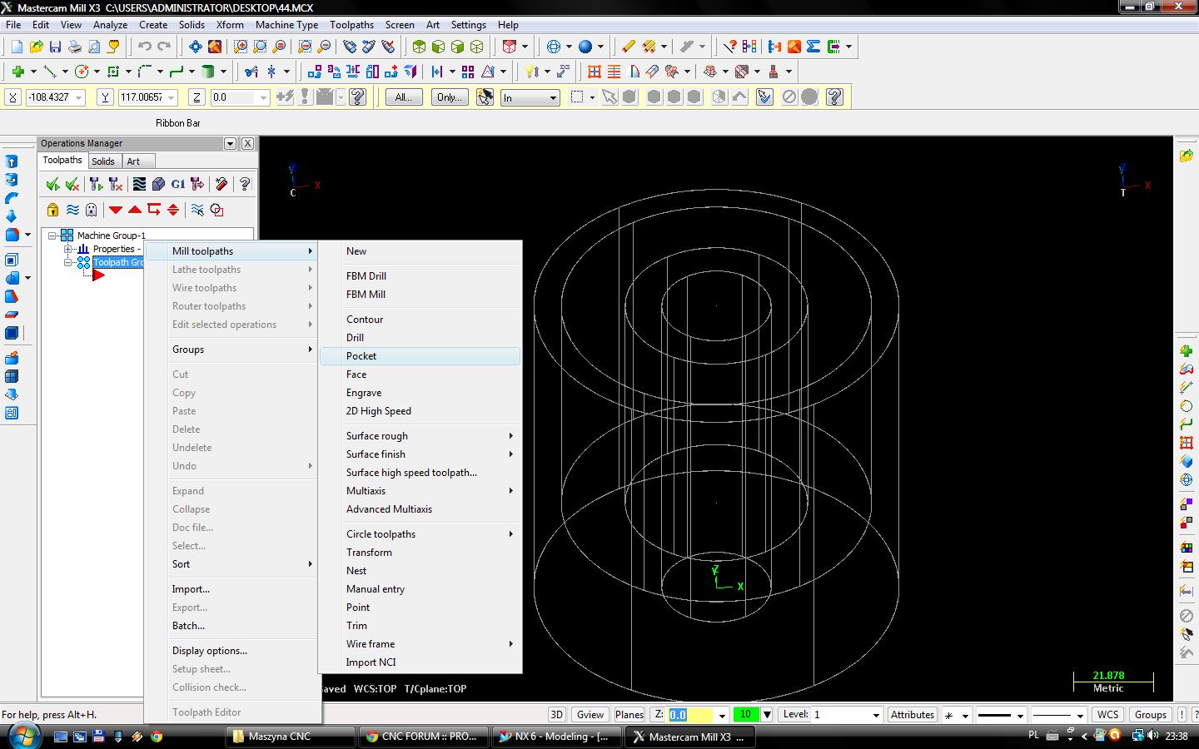Click the Verify selected operations block icon
The height and width of the screenshot is (749, 1199).
coord(158,184)
